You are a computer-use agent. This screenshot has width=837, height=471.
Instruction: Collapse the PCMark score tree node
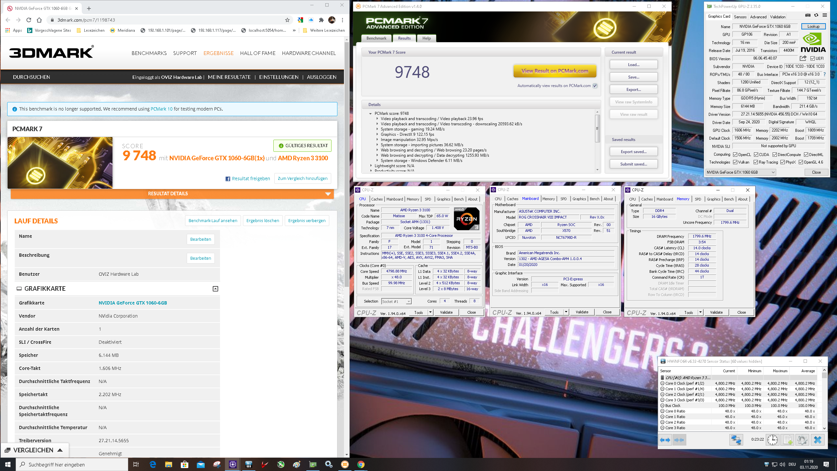pos(370,113)
